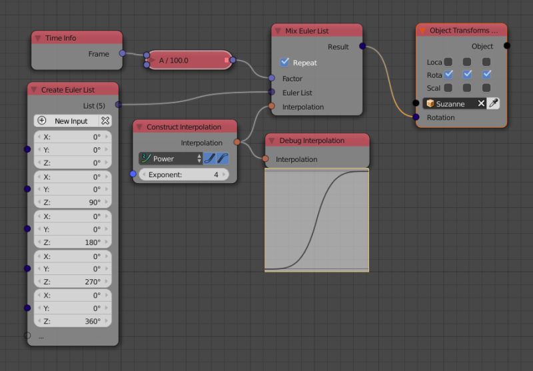Enable third Loca axis checkbox
Viewport: 533px width, 371px height.
486,62
